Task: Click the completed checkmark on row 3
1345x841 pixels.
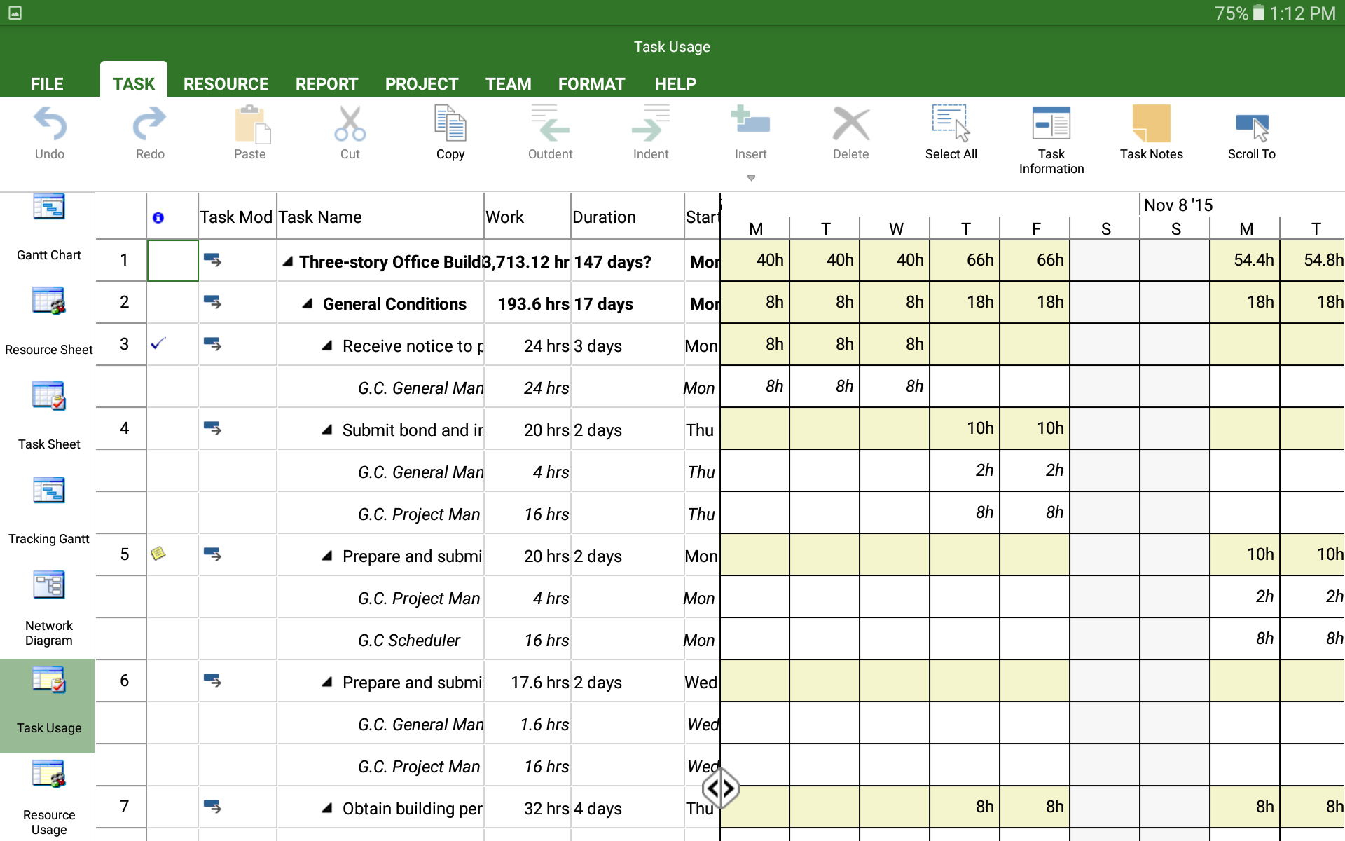Action: tap(158, 343)
